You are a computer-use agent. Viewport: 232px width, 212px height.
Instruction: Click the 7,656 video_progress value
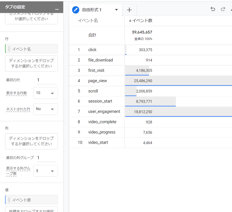click(147, 132)
